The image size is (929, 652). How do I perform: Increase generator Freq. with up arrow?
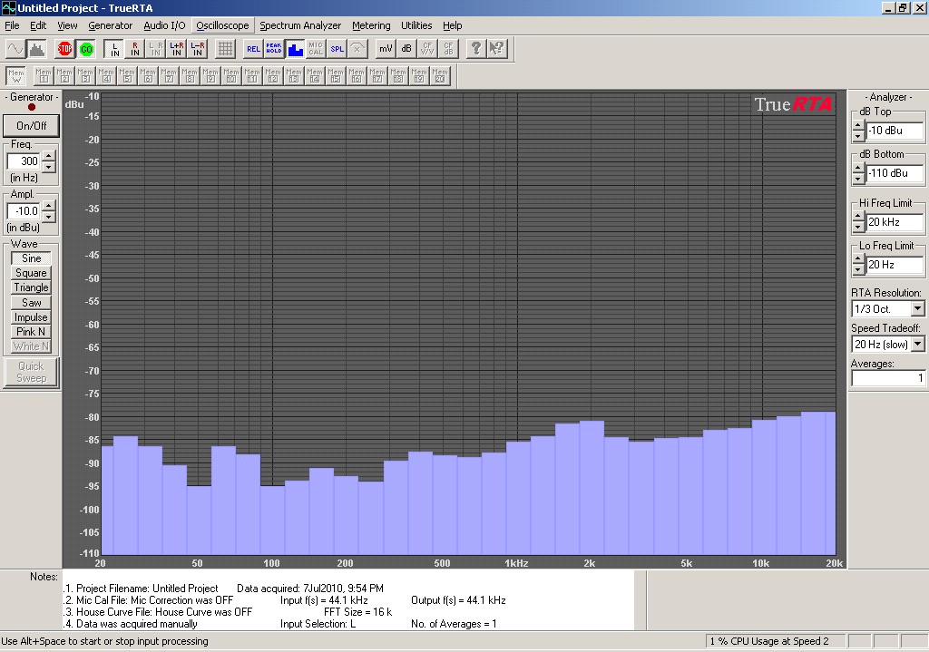pyautogui.click(x=48, y=156)
